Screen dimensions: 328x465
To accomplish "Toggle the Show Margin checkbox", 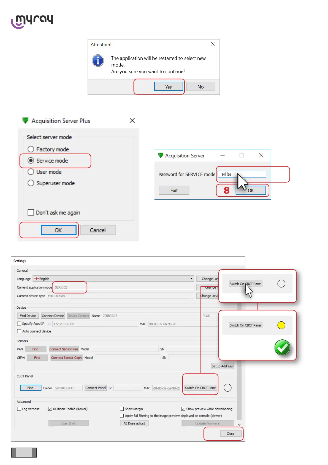I will [122, 409].
